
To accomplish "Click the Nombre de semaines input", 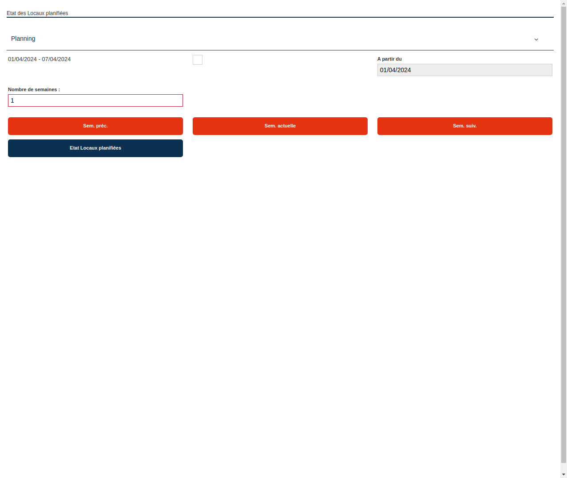I will click(x=95, y=100).
